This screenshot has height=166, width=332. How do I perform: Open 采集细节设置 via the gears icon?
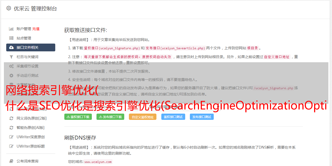pos(11,66)
